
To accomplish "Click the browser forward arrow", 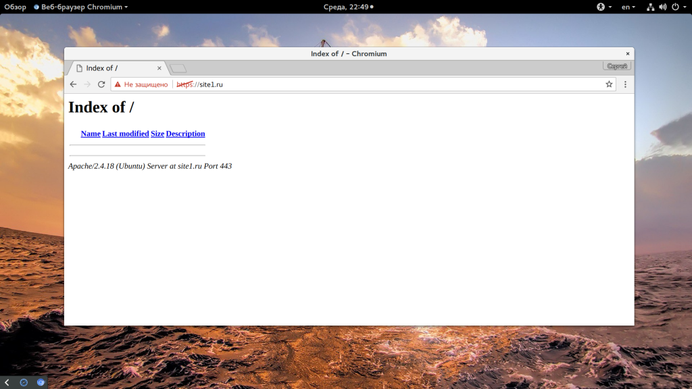I will pyautogui.click(x=87, y=84).
